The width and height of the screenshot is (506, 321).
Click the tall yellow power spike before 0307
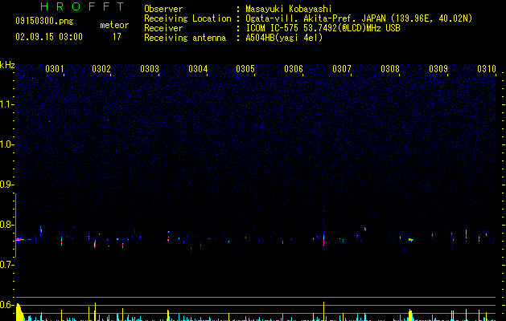pos(323,311)
